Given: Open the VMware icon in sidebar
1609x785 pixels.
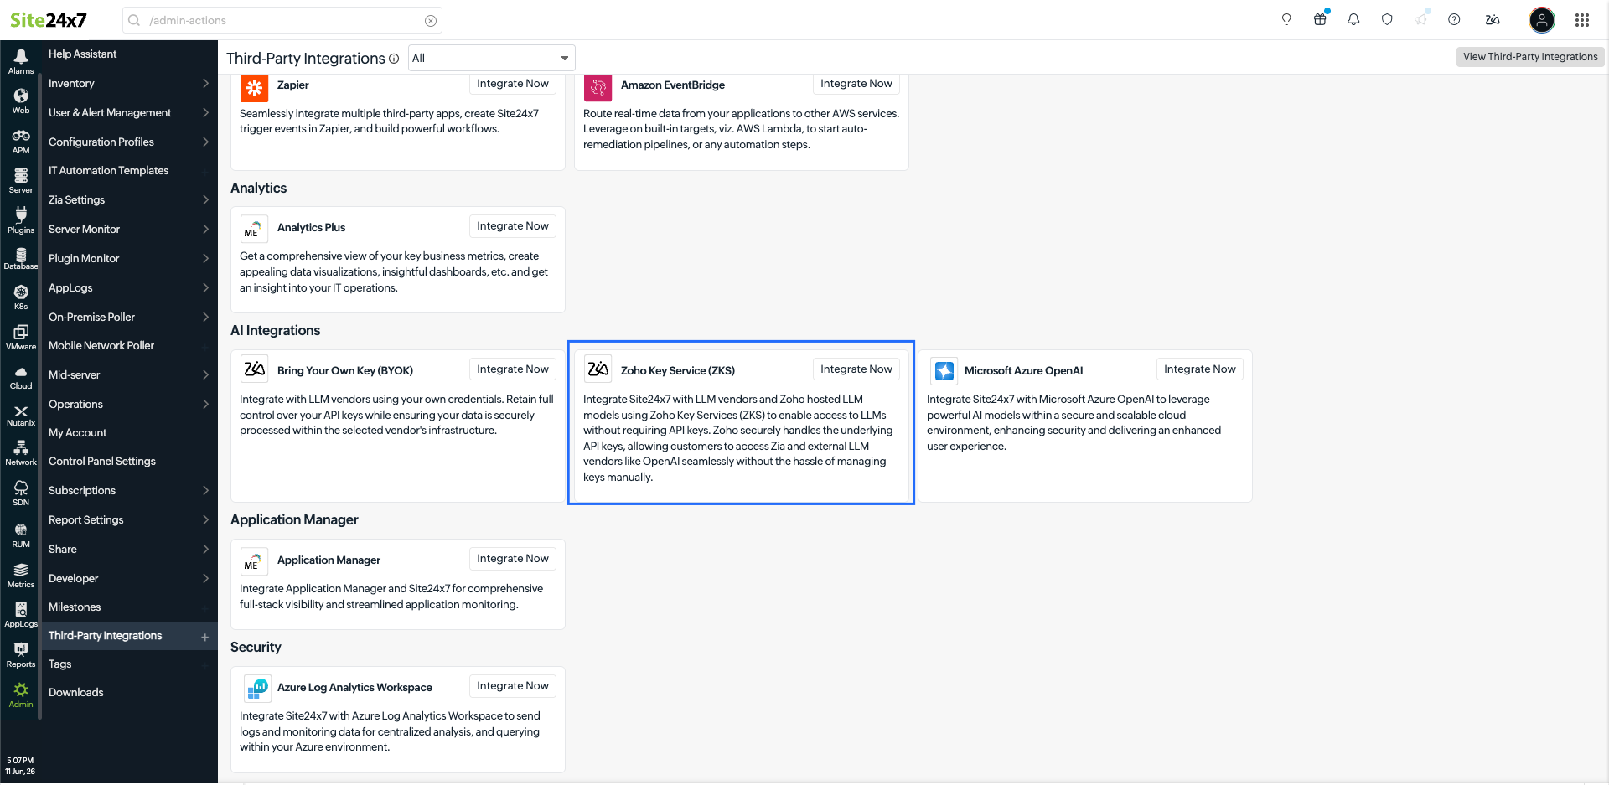Looking at the screenshot, I should pyautogui.click(x=21, y=338).
